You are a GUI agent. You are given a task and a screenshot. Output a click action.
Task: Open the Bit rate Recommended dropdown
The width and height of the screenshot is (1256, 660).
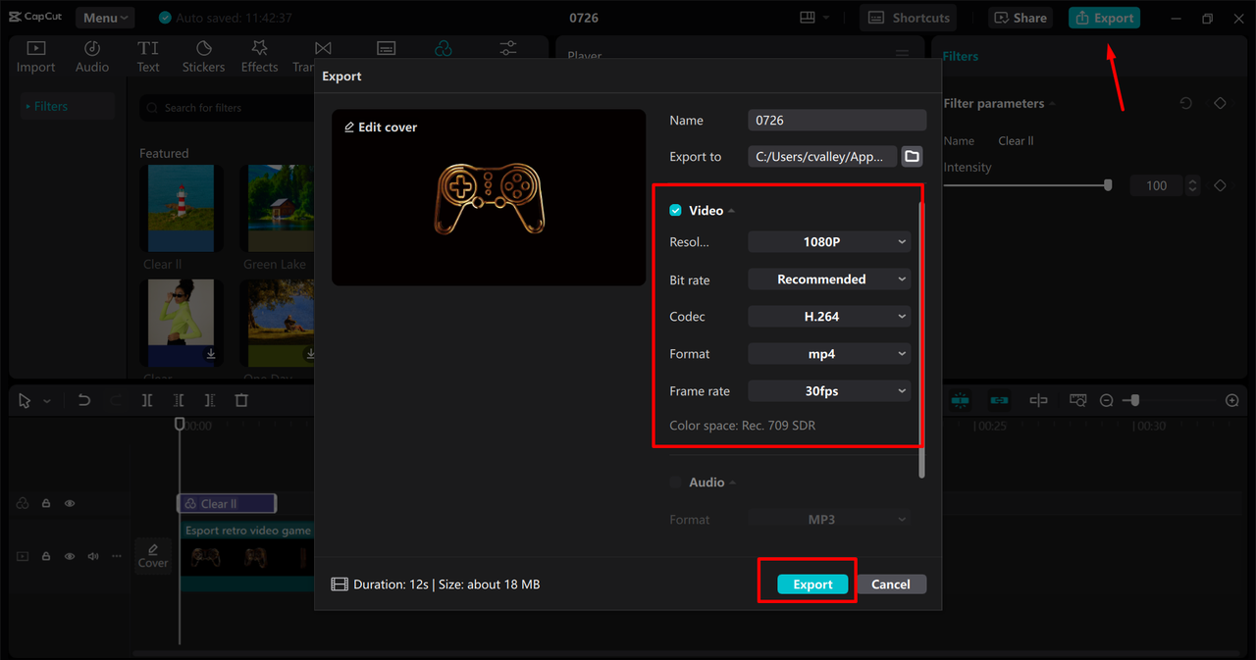tap(829, 279)
